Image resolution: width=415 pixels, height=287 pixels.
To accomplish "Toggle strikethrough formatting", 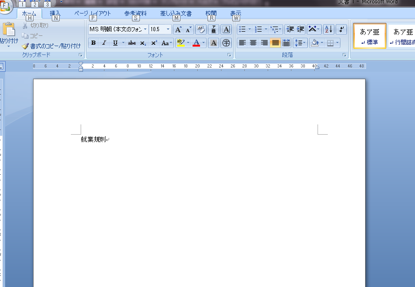I will 132,43.
